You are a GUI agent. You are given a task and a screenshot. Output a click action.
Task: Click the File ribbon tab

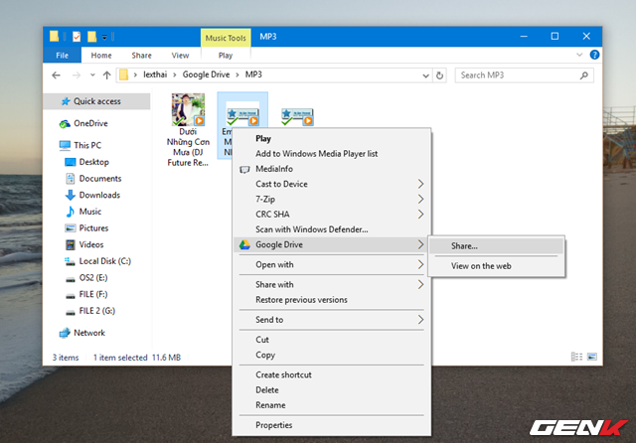(61, 56)
